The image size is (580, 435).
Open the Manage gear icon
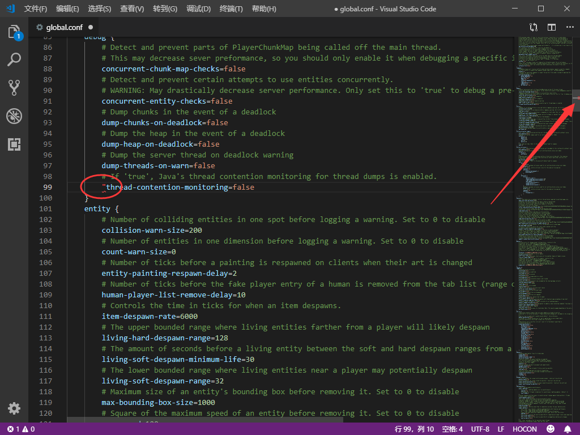pos(14,408)
